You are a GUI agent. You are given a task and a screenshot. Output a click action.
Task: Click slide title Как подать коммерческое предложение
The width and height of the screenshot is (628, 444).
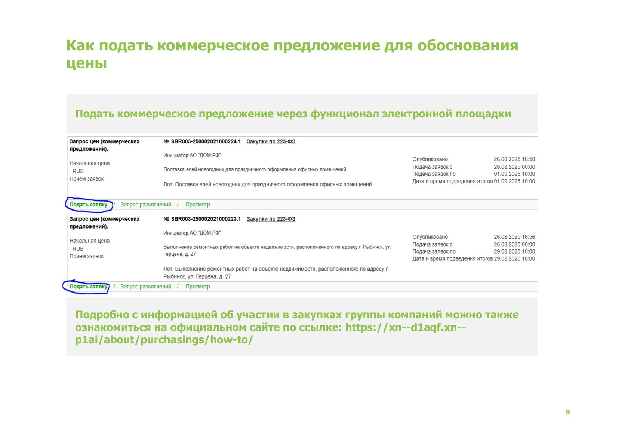click(292, 54)
